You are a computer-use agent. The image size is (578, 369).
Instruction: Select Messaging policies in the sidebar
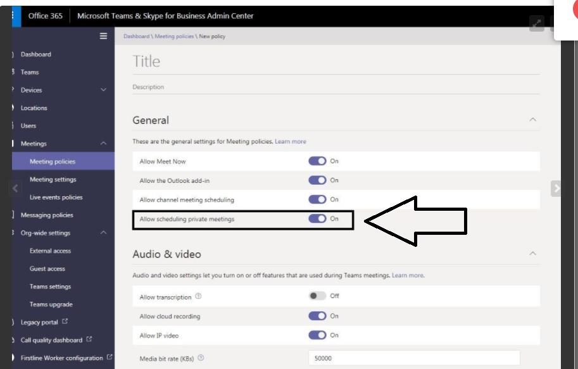[x=47, y=215]
